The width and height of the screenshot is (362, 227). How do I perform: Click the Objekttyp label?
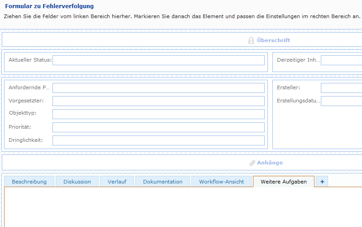point(23,113)
